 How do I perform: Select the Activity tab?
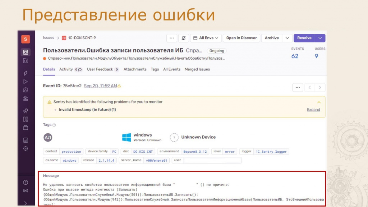coord(71,69)
